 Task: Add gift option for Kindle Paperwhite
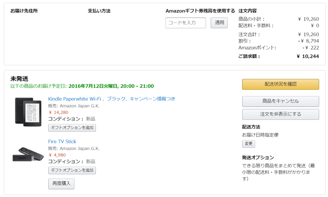(x=72, y=128)
